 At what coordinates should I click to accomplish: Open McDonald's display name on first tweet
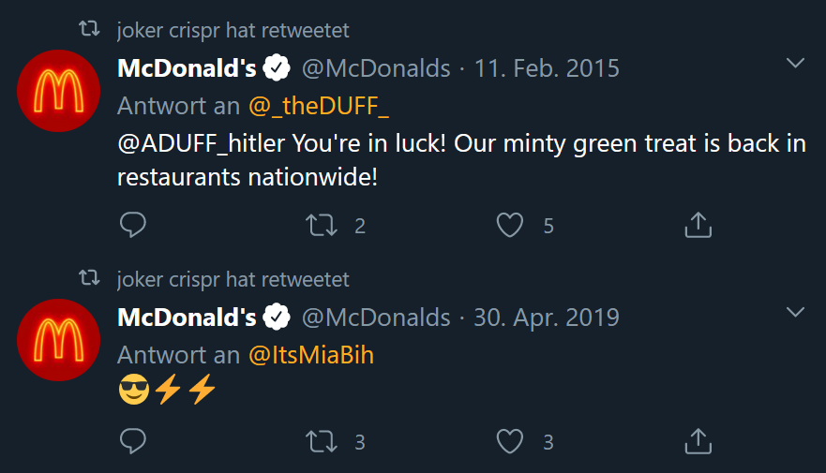point(187,68)
